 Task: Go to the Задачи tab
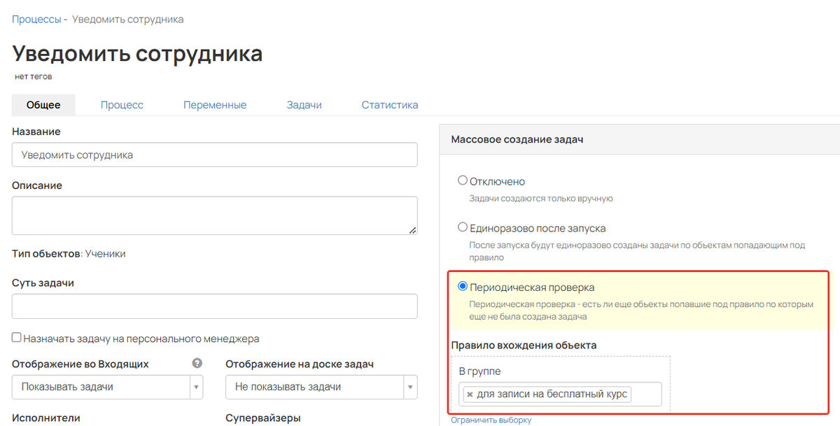(304, 105)
